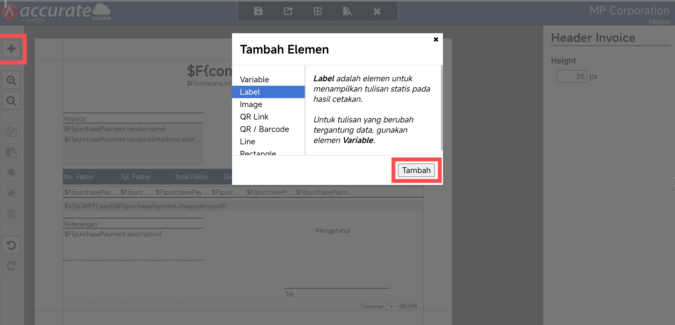This screenshot has height=325, width=675.
Task: Click the import download icon in toolbar
Action: 317,11
